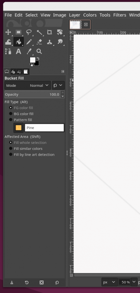Click the Pine pattern name field
The image size is (140, 293).
coord(44,128)
